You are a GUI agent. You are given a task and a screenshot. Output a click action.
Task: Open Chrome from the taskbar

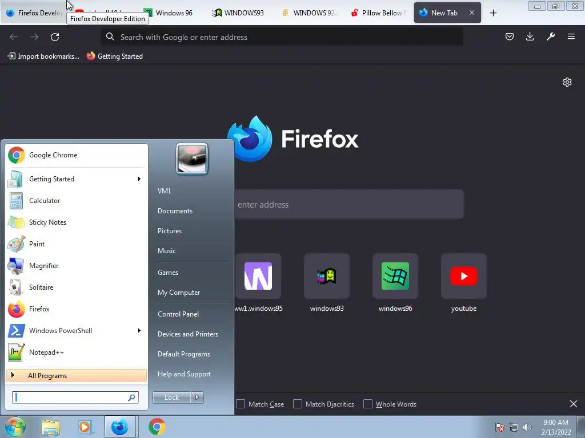pyautogui.click(x=157, y=427)
